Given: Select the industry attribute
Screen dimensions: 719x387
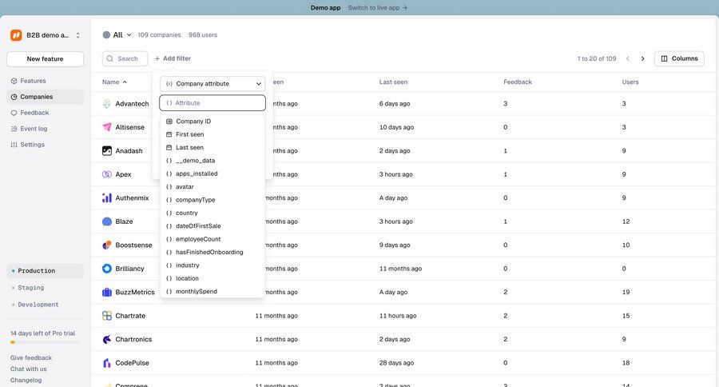Looking at the screenshot, I should pyautogui.click(x=213, y=265).
